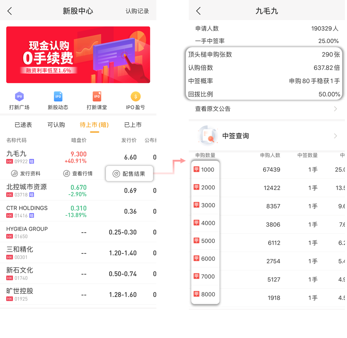Open 配售结果 allotment results
347x338 pixels.
pos(129,174)
